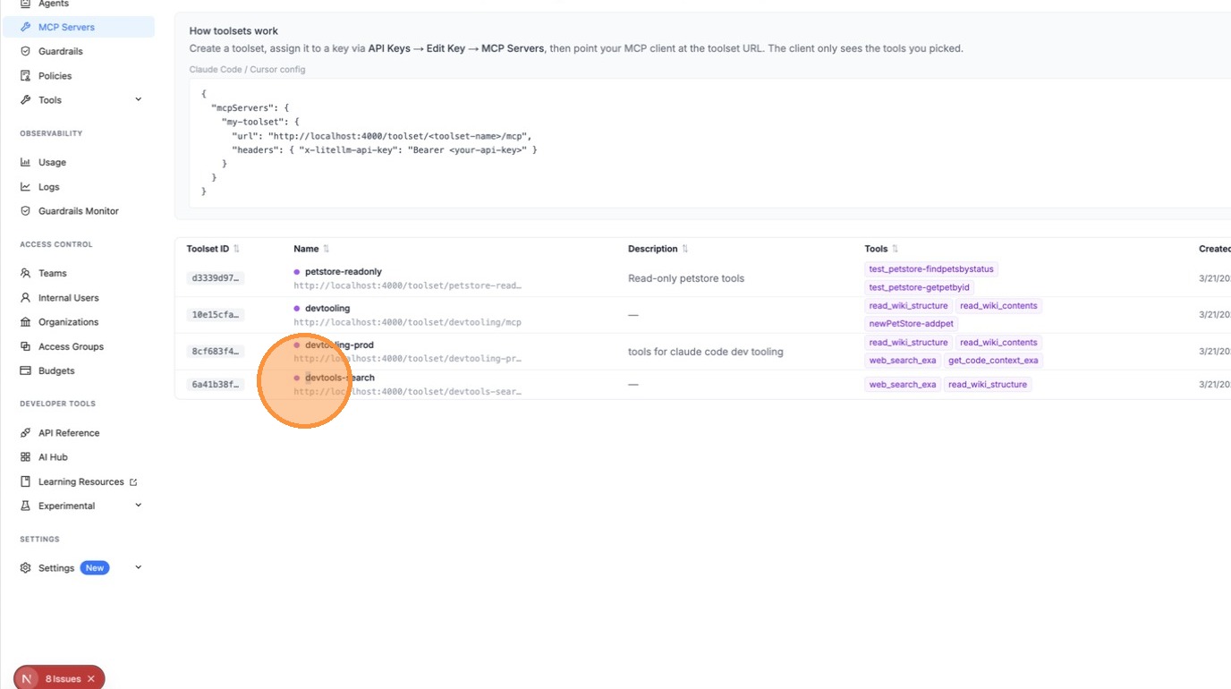Expand the Settings menu chevron
1231x689 pixels.
pos(138,567)
